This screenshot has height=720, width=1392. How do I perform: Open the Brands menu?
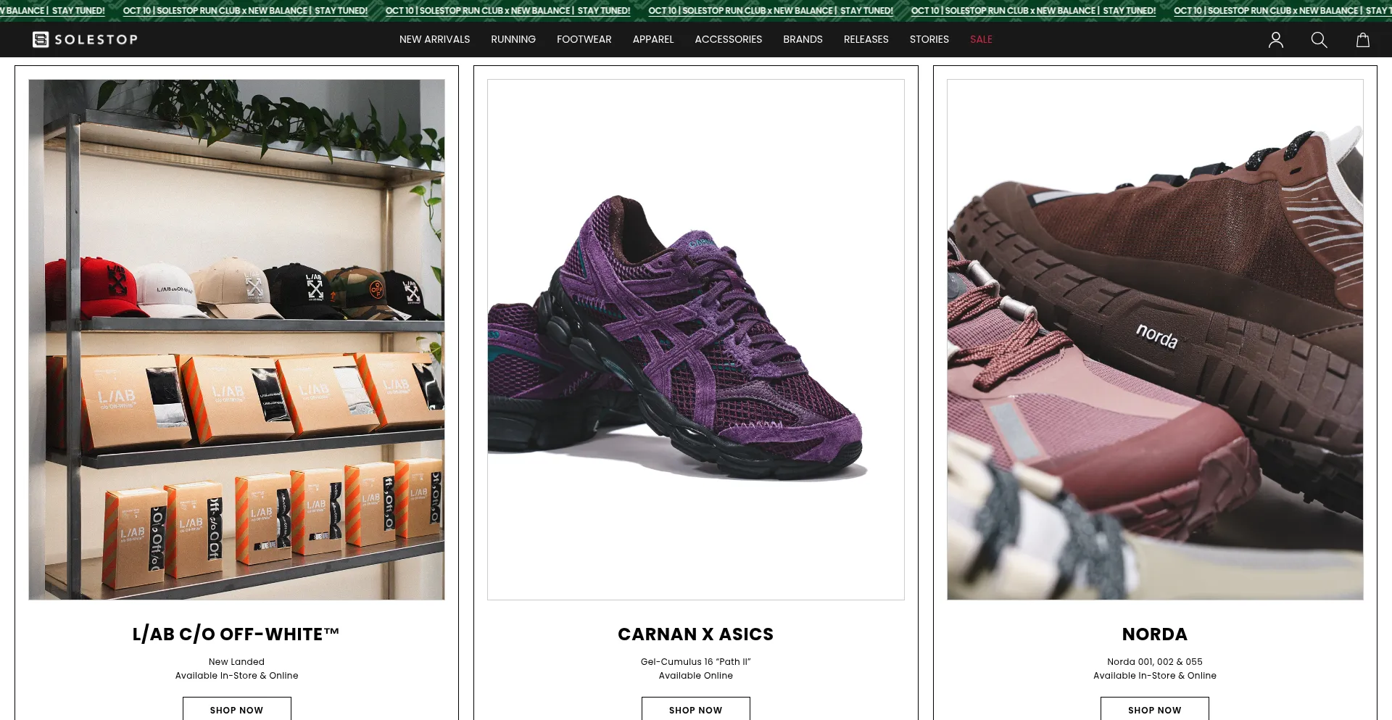pyautogui.click(x=803, y=39)
